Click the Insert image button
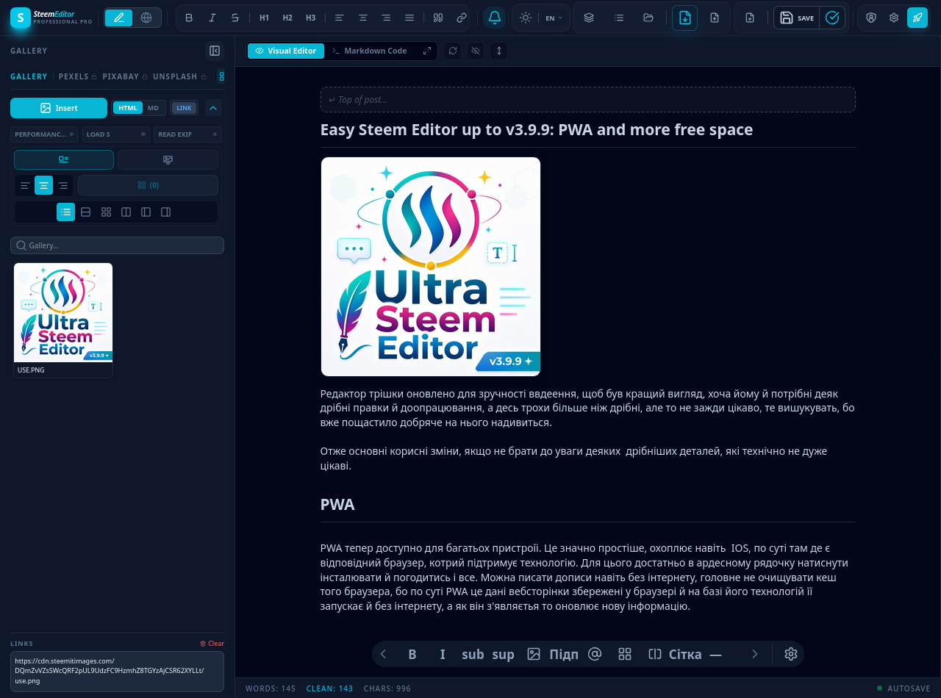The width and height of the screenshot is (941, 698). 59,108
